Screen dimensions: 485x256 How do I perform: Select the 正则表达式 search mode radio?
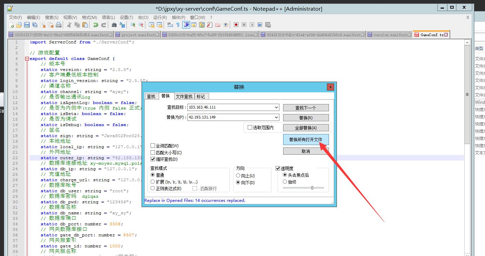(153, 188)
